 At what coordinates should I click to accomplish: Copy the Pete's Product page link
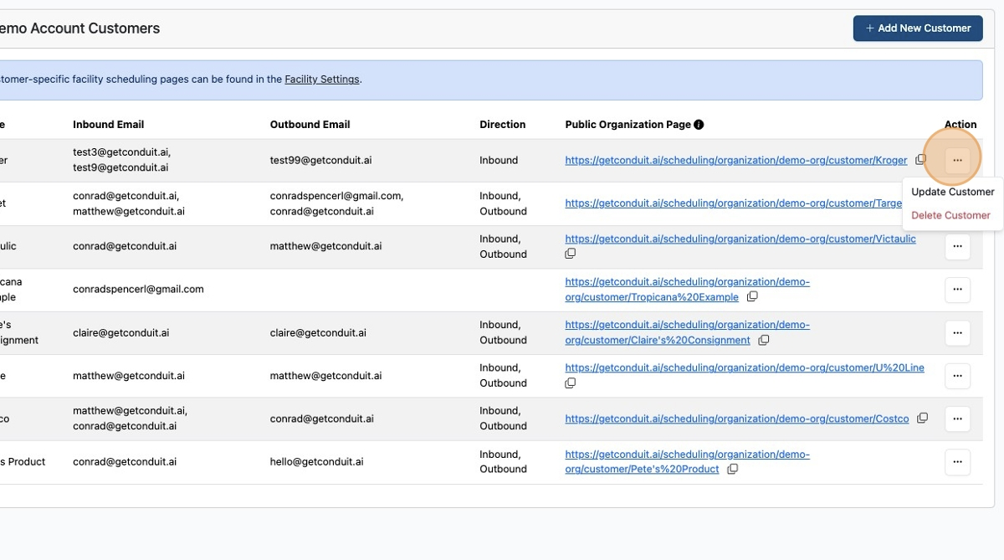[732, 470]
